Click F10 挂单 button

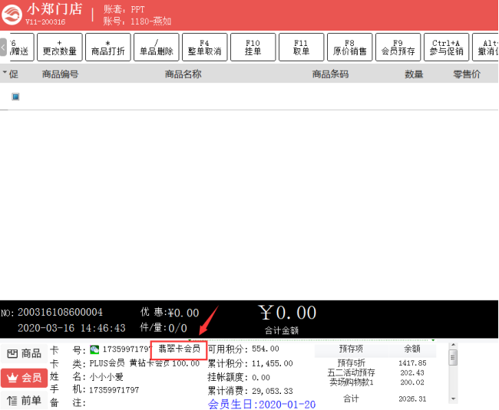pos(253,47)
